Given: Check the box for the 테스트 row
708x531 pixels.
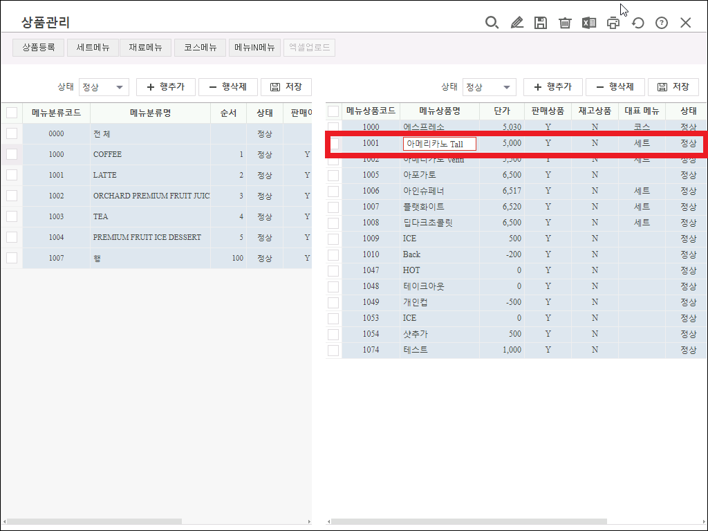Looking at the screenshot, I should click(333, 350).
